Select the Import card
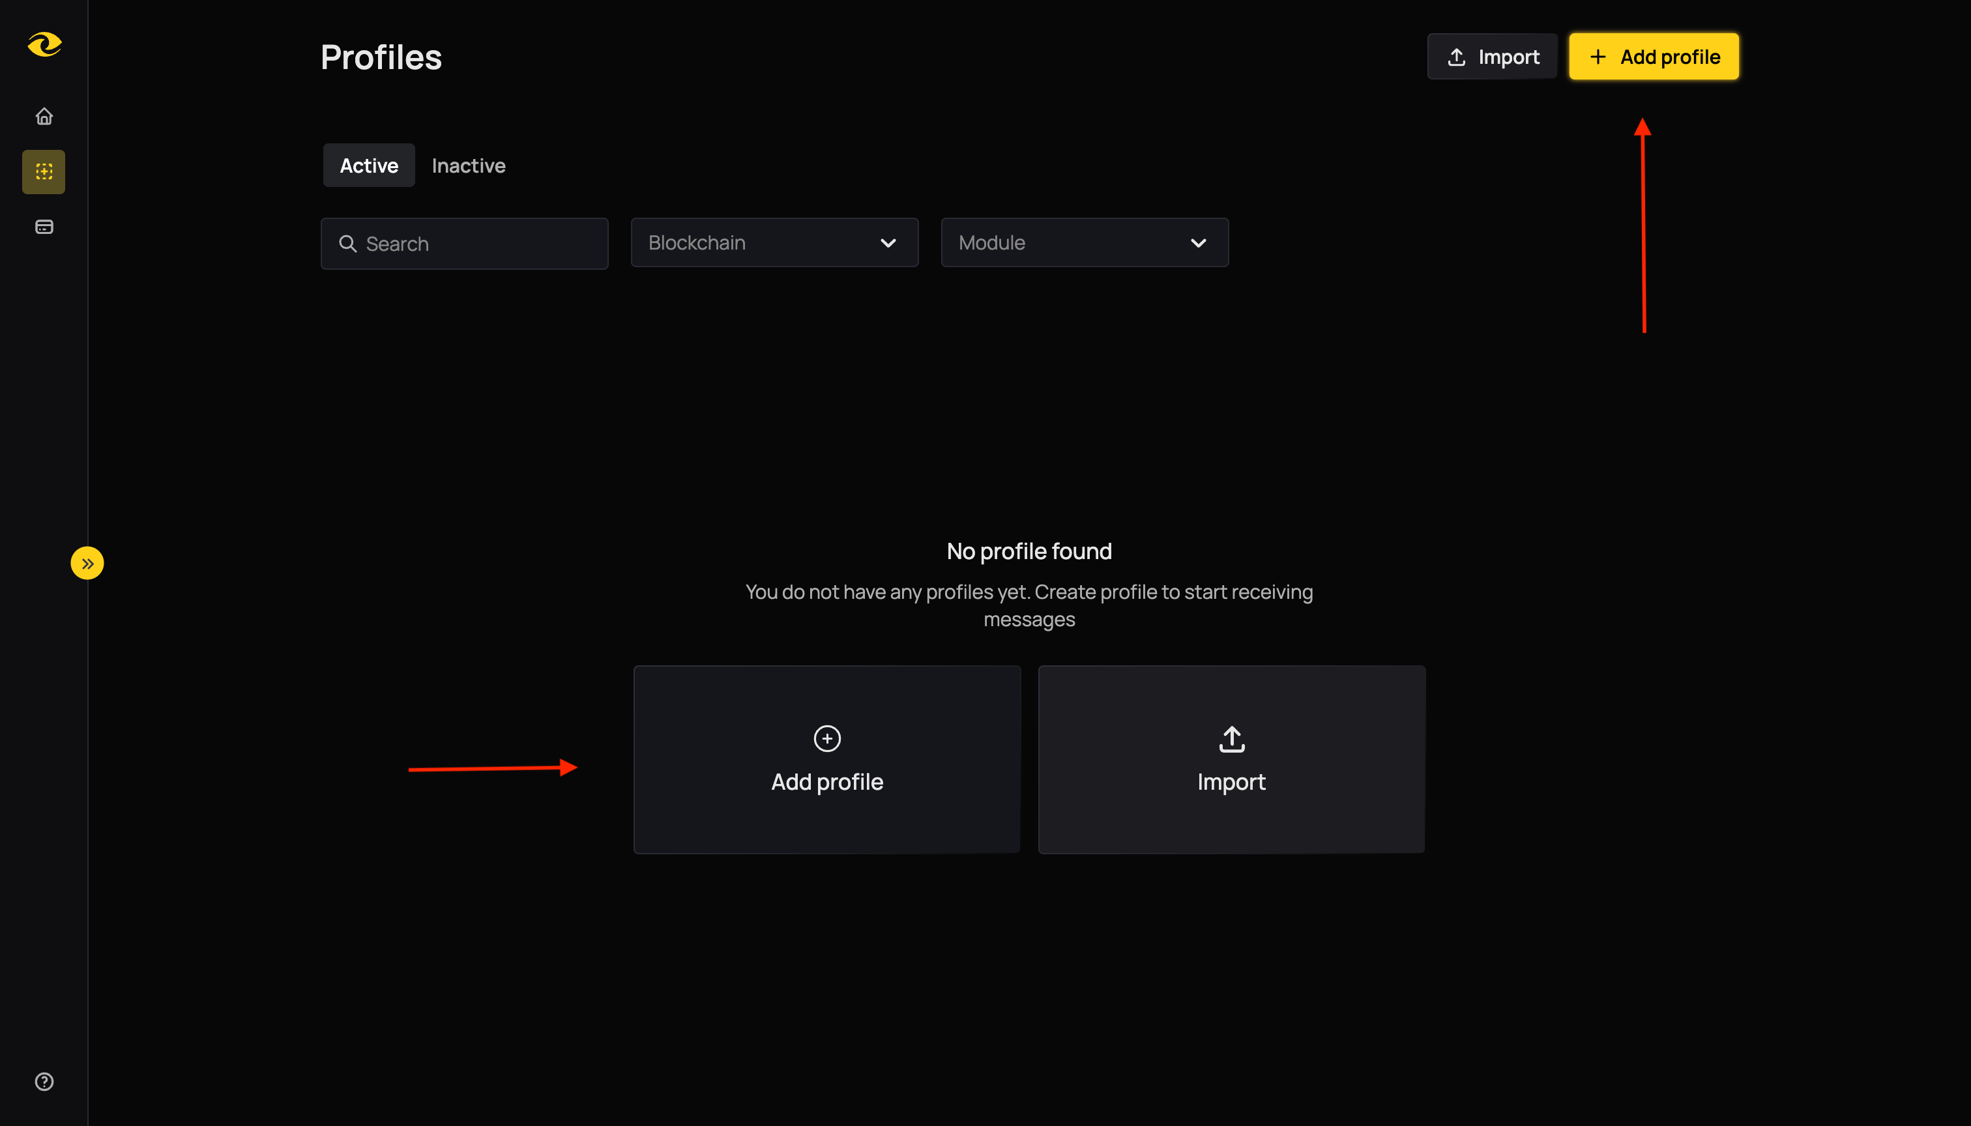This screenshot has height=1126, width=1971. [1230, 759]
